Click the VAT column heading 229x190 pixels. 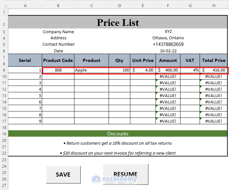click(190, 60)
